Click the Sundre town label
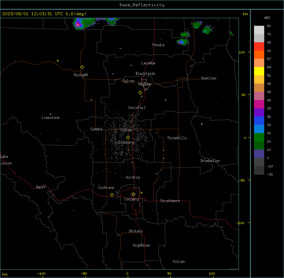This screenshot has width=284, height=278. [x=96, y=129]
